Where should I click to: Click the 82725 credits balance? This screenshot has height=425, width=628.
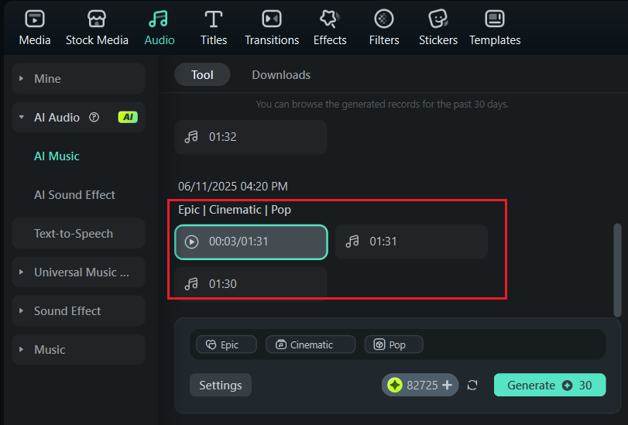422,386
